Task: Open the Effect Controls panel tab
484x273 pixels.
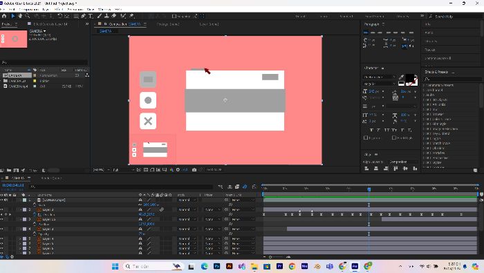Action: [x=50, y=23]
